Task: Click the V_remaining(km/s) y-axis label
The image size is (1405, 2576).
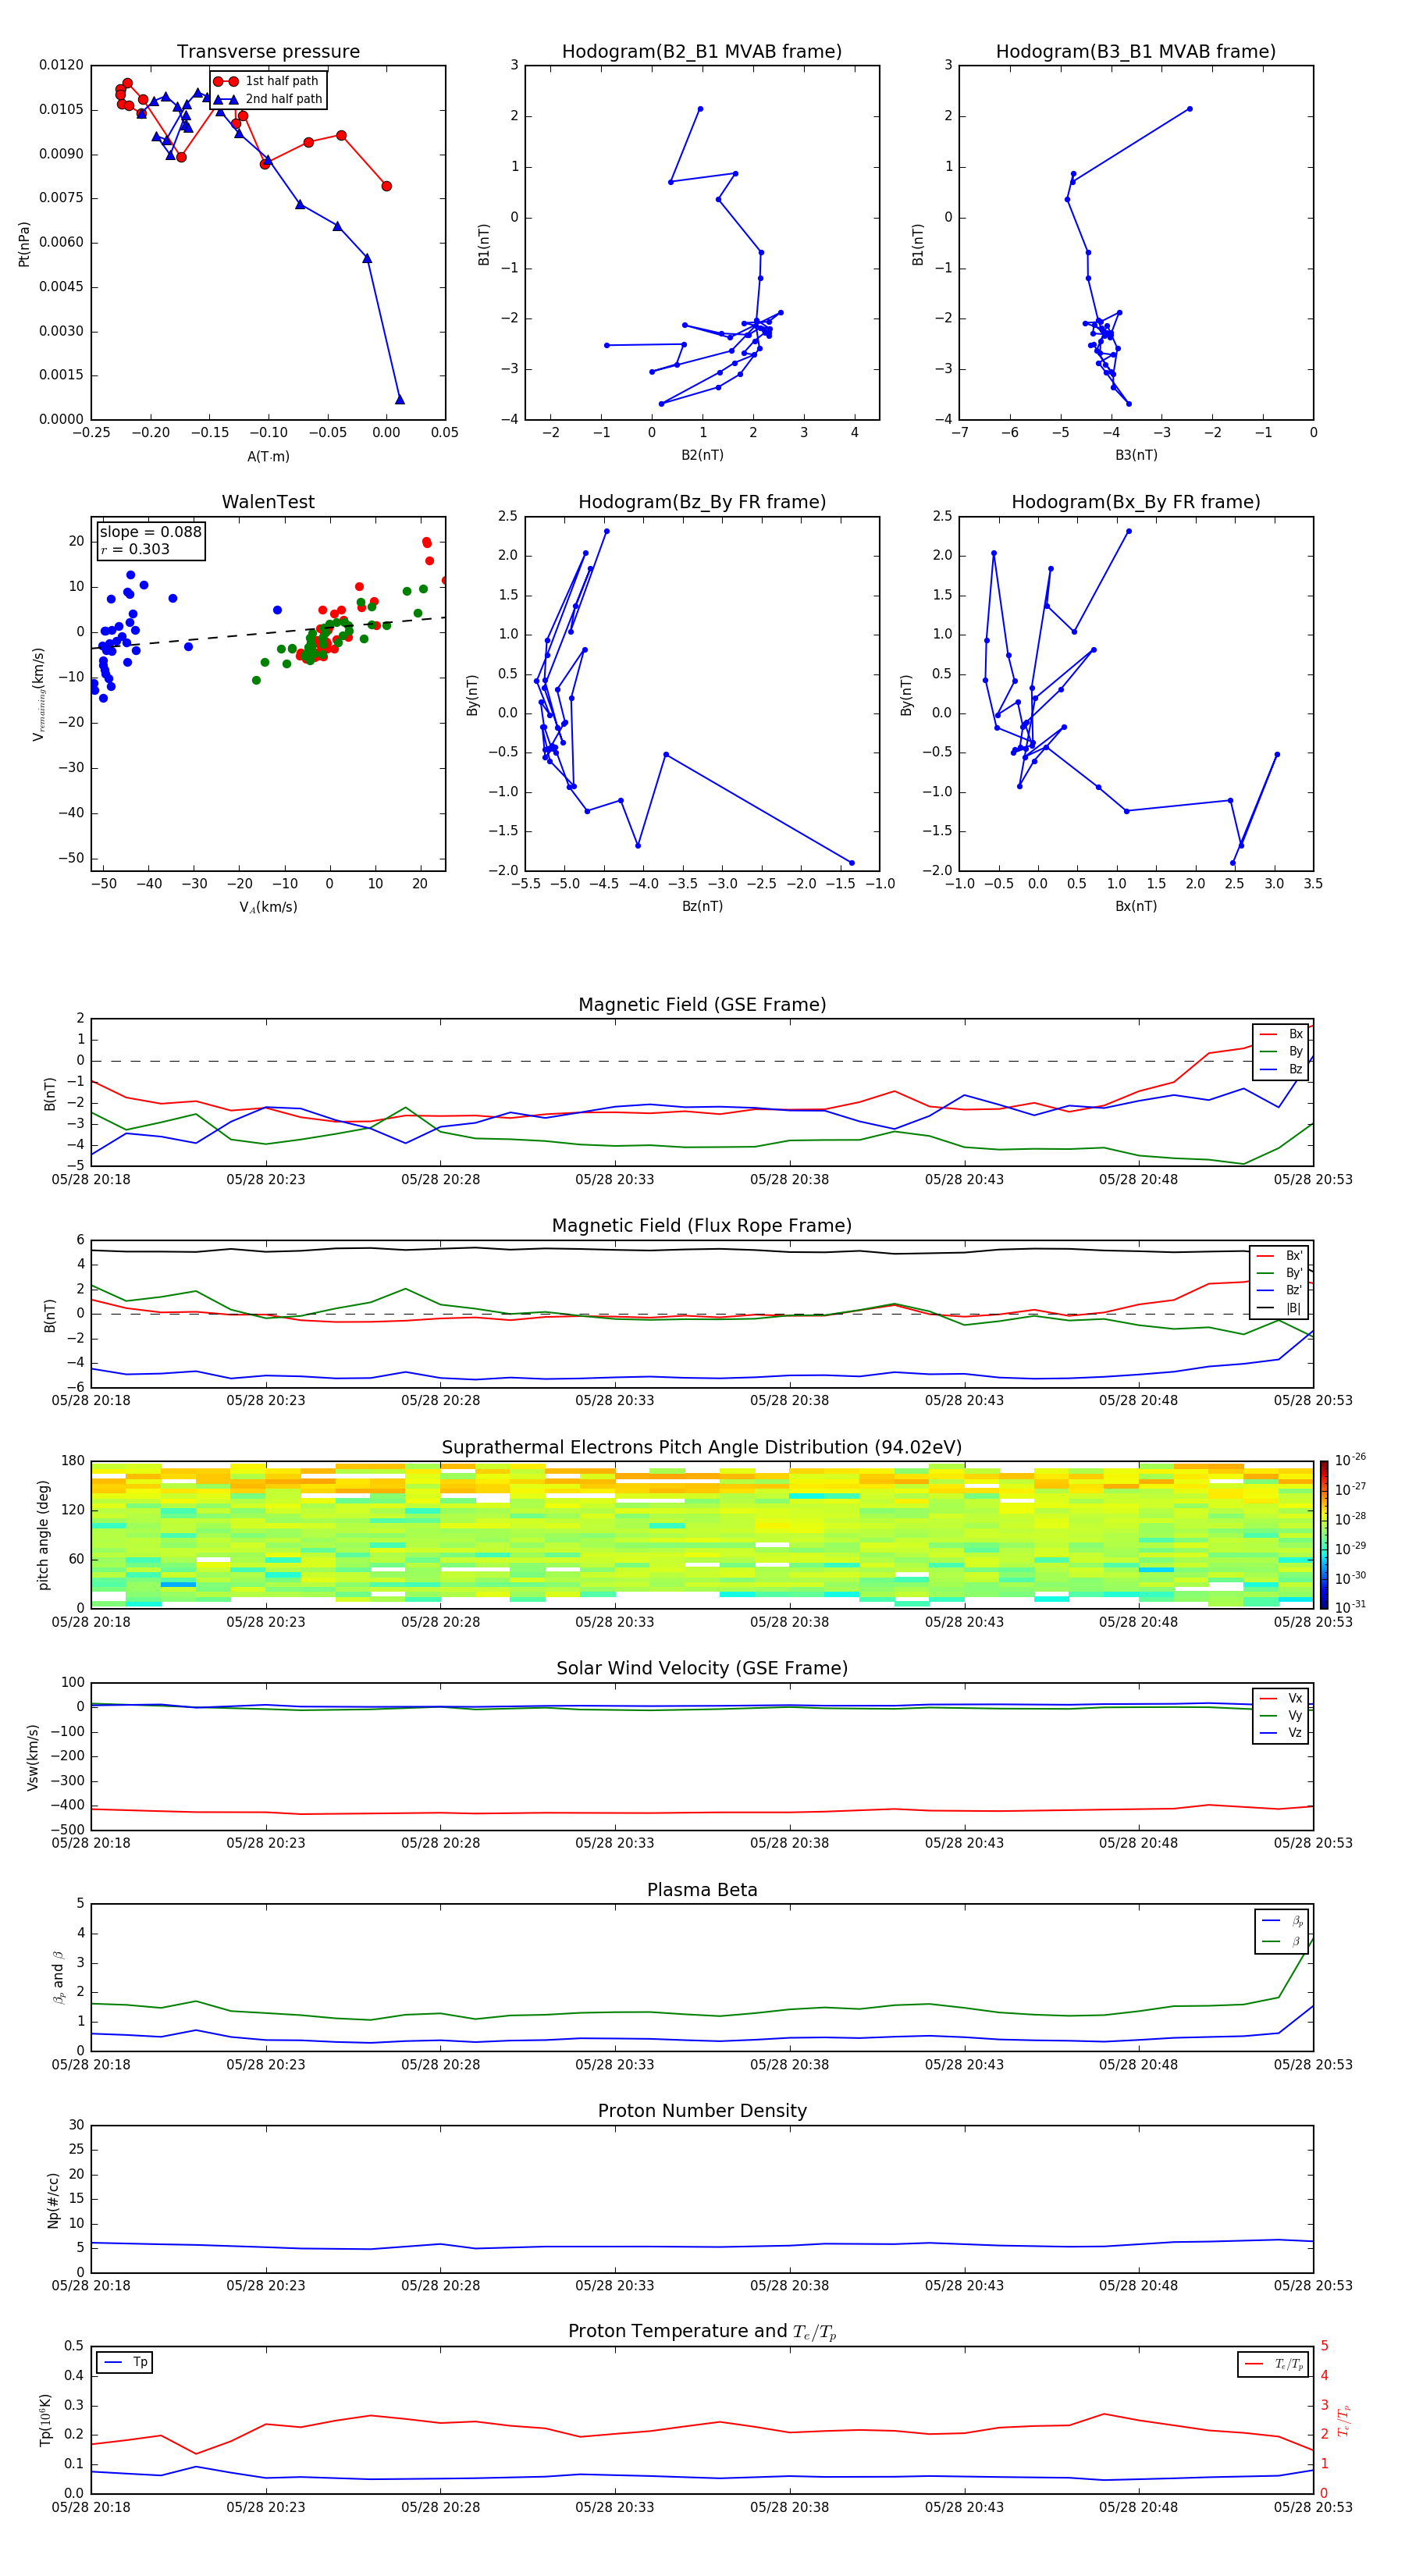Action: (38, 694)
